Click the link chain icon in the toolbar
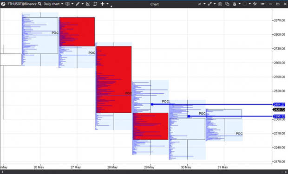Image resolution: width=288 pixels, height=174 pixels. pyautogui.click(x=210, y=4)
